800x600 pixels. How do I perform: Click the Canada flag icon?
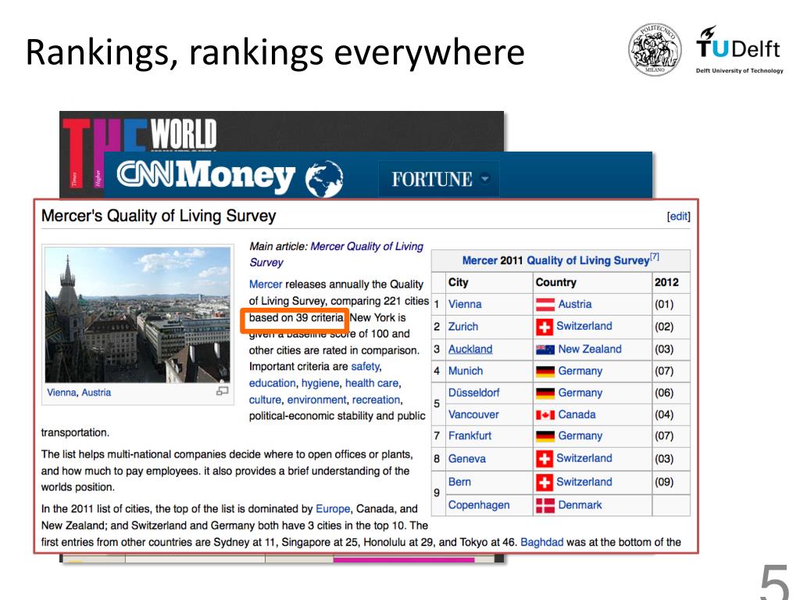pyautogui.click(x=545, y=415)
